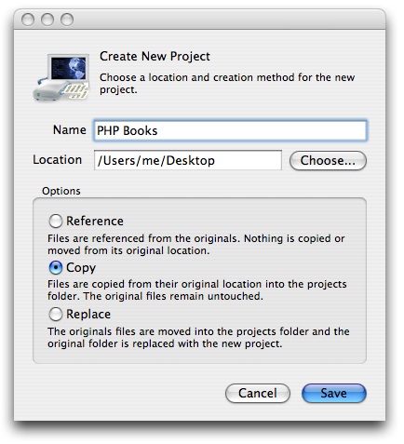This screenshot has height=444, width=404.
Task: Click the Copy option label text
Action: [81, 268]
